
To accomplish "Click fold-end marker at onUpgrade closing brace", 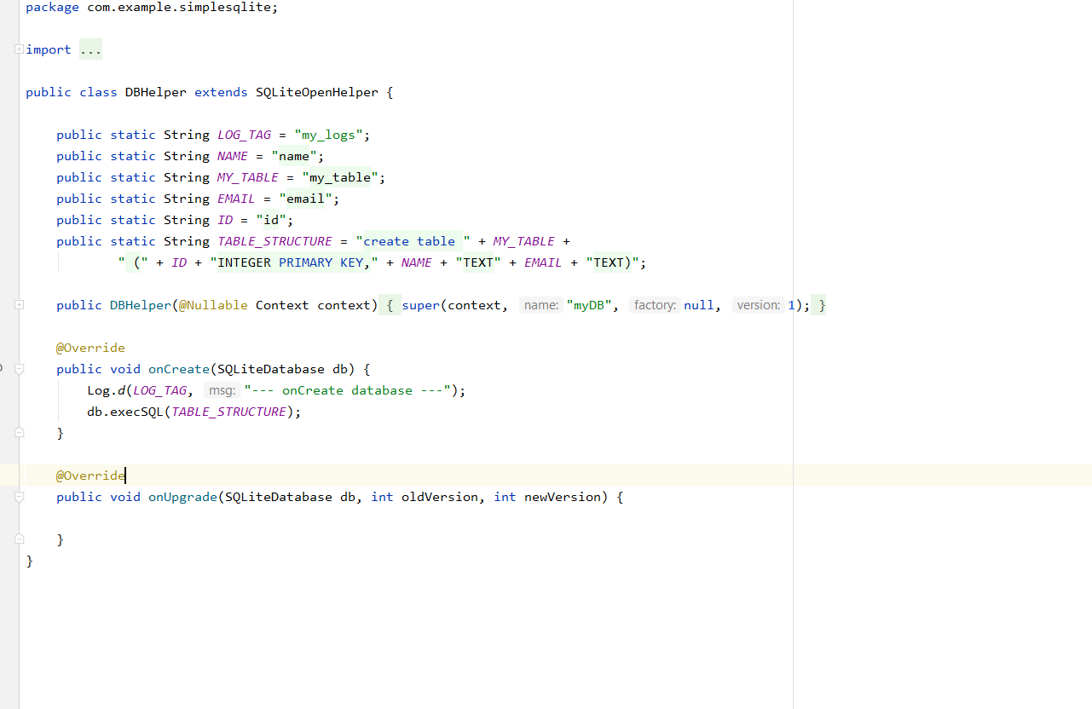I will (x=19, y=539).
